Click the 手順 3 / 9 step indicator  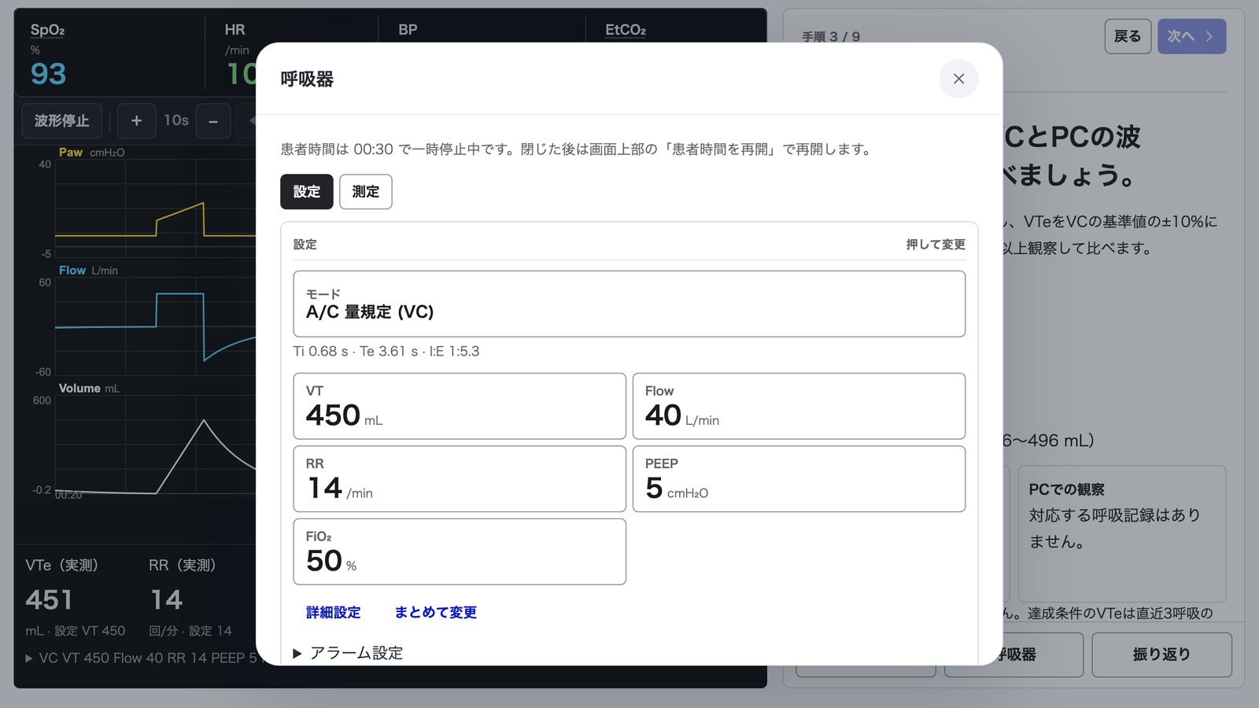point(831,37)
